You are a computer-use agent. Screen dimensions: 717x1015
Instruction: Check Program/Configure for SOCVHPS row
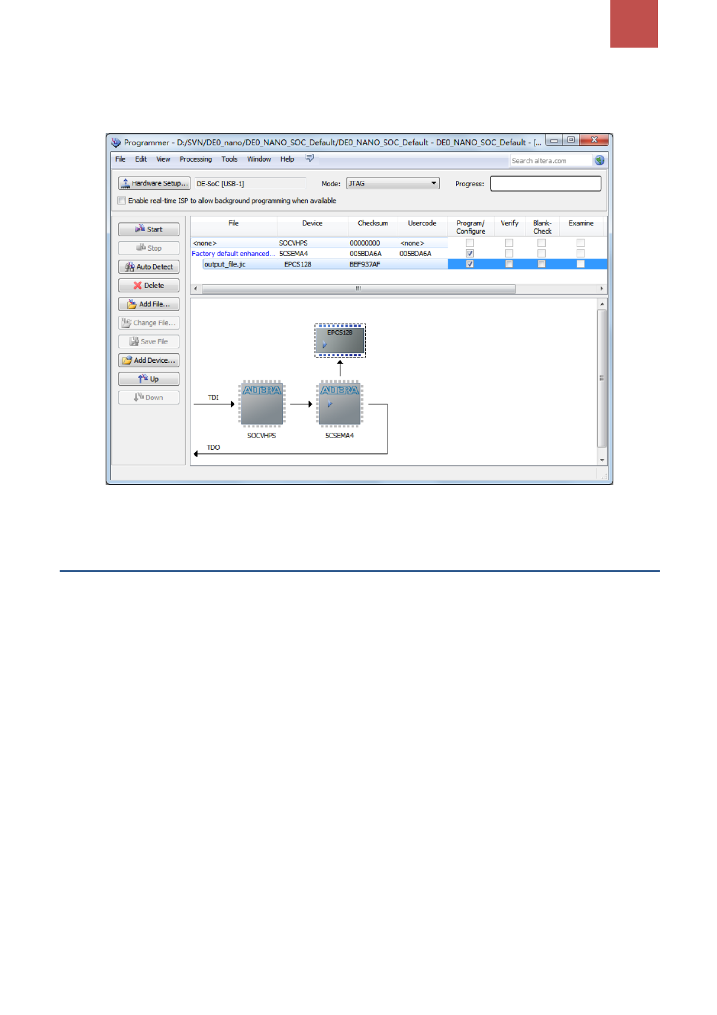(470, 243)
